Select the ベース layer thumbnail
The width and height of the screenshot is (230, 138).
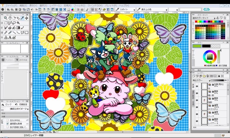click(204, 114)
